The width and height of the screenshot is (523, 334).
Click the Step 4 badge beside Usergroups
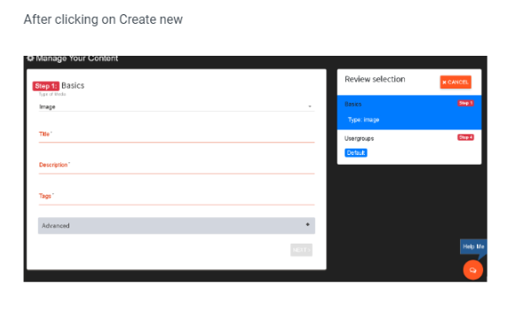tap(465, 137)
